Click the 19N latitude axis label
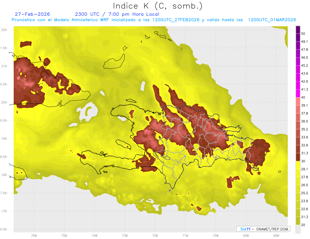The width and height of the screenshot is (310, 239). pos(4,139)
